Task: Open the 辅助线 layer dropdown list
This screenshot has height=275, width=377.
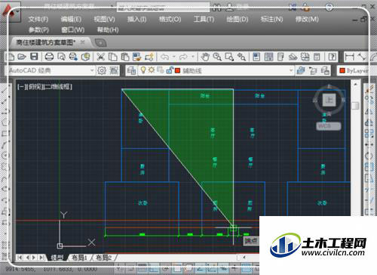Action: coord(291,70)
